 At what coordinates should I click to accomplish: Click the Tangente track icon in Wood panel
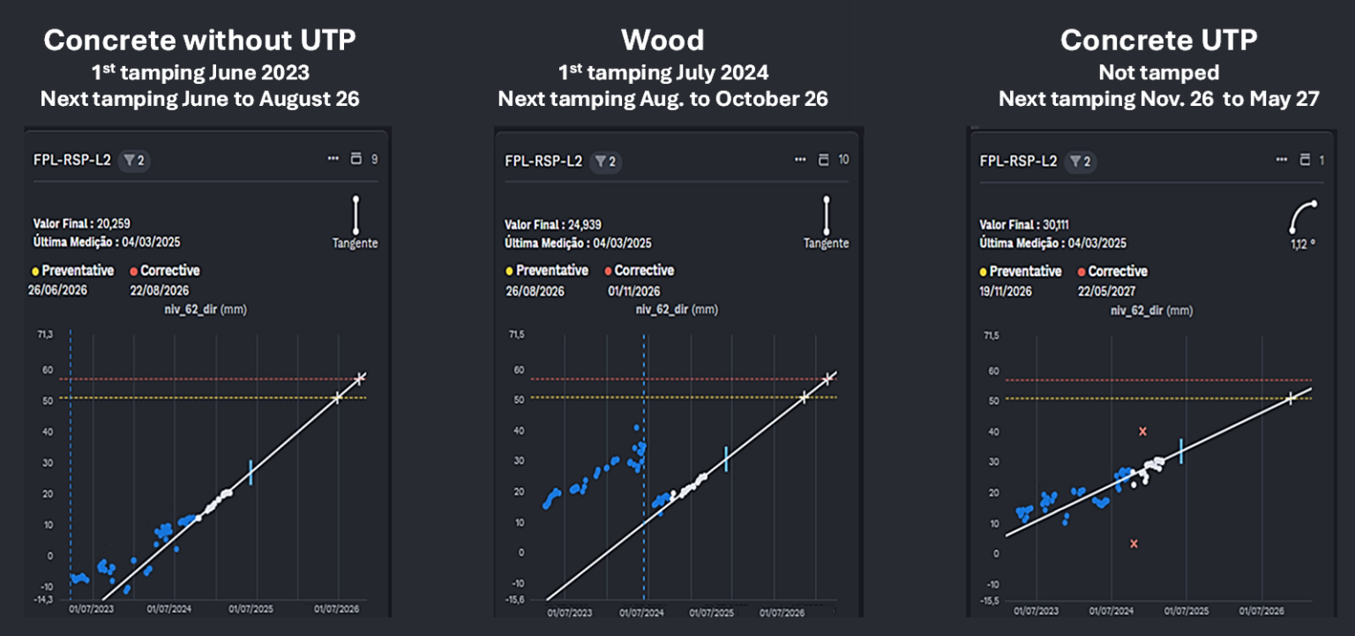[x=827, y=215]
